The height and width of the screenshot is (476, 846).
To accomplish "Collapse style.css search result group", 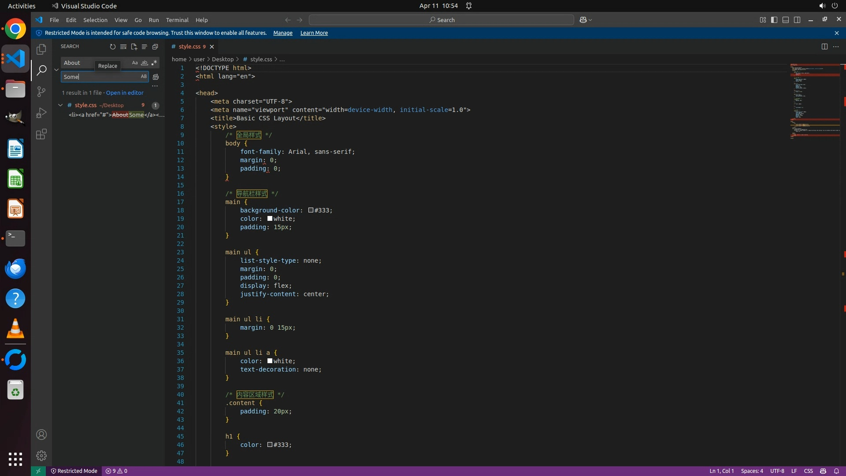I will click(60, 105).
